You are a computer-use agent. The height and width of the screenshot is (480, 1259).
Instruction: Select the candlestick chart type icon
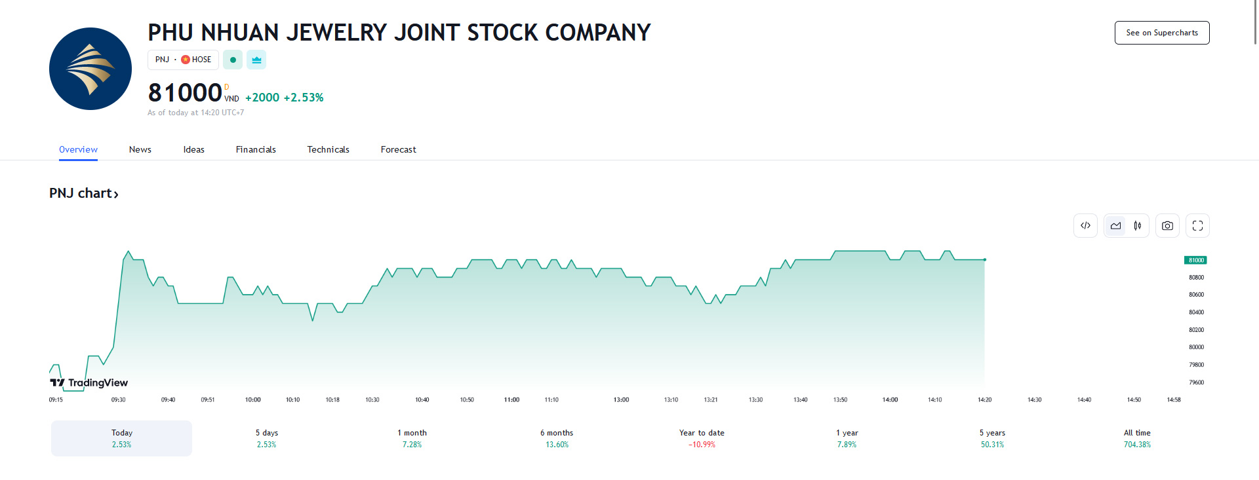coord(1138,225)
